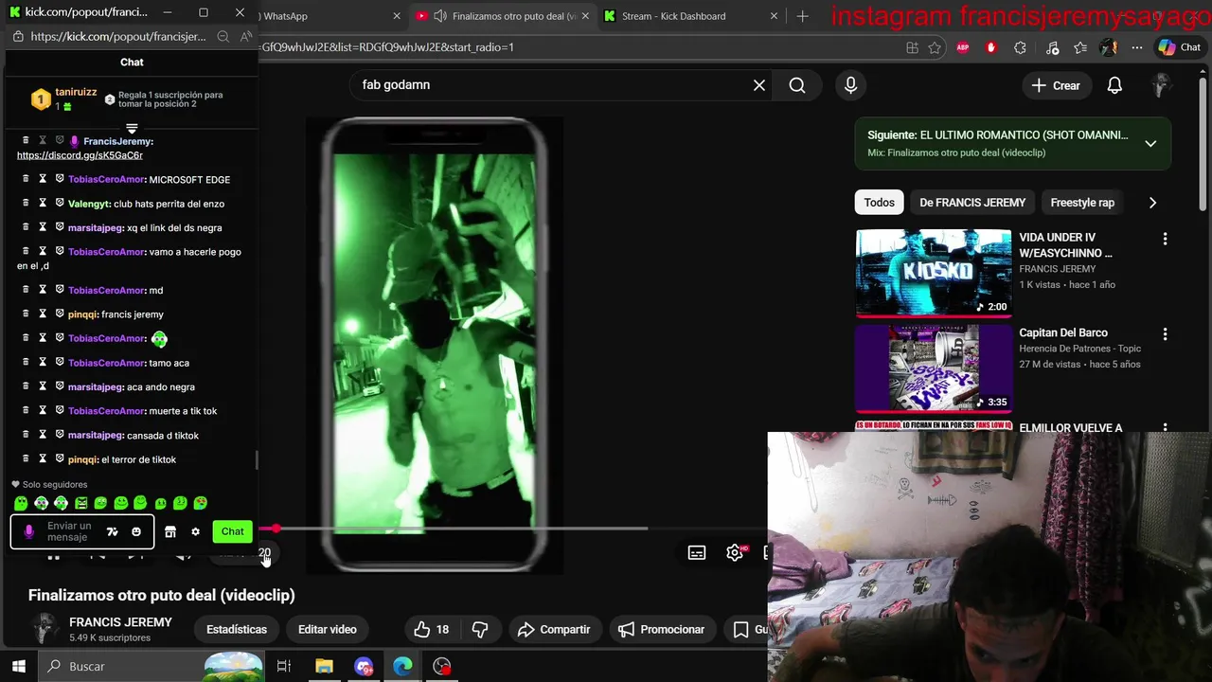Insert the first green Kick emote

tap(21, 503)
